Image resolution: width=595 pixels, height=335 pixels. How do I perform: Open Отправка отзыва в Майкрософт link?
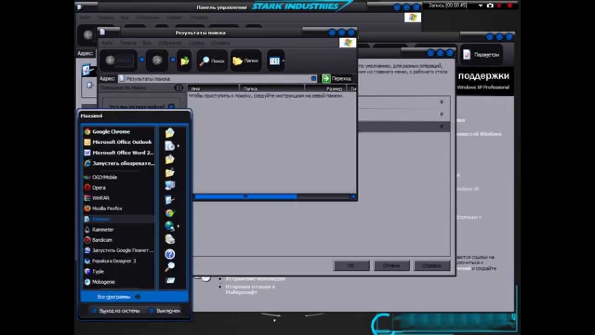click(250, 289)
